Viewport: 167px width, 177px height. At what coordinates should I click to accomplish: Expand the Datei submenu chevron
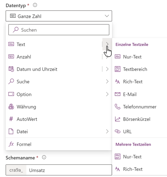[107, 131]
